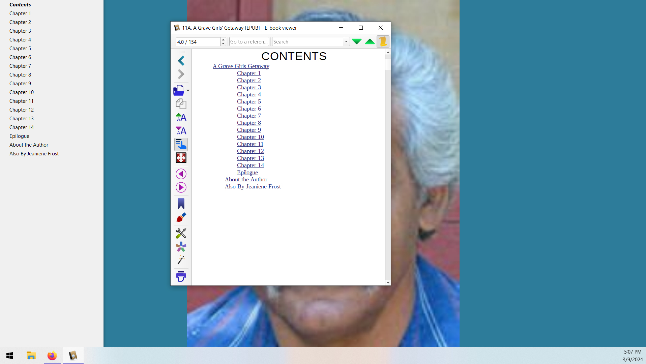The height and width of the screenshot is (364, 646).
Task: Click the Open ebook folder icon
Action: [x=179, y=90]
